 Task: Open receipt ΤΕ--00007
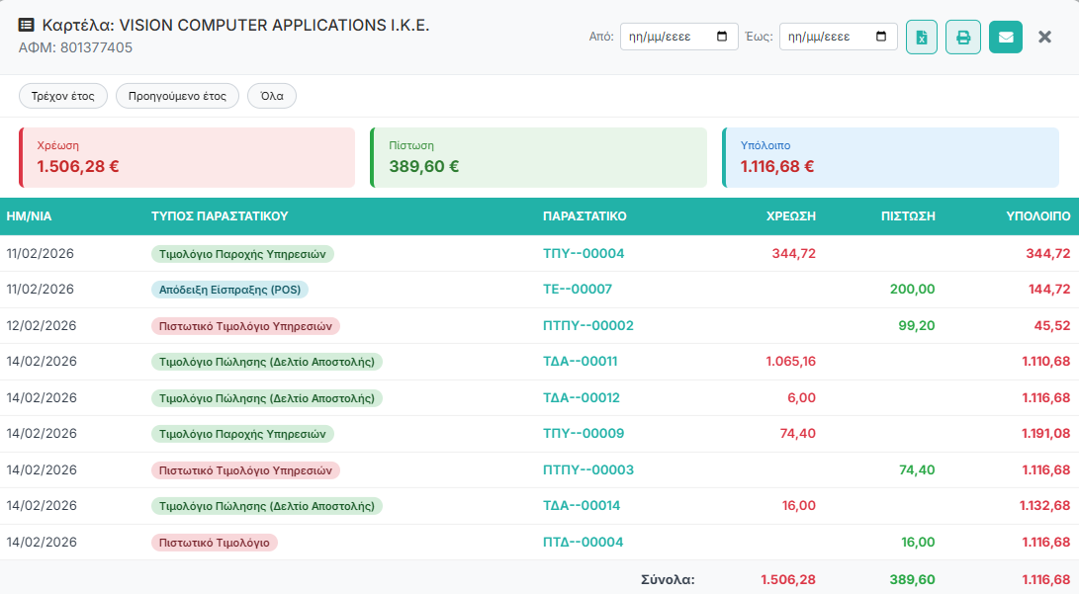point(578,290)
